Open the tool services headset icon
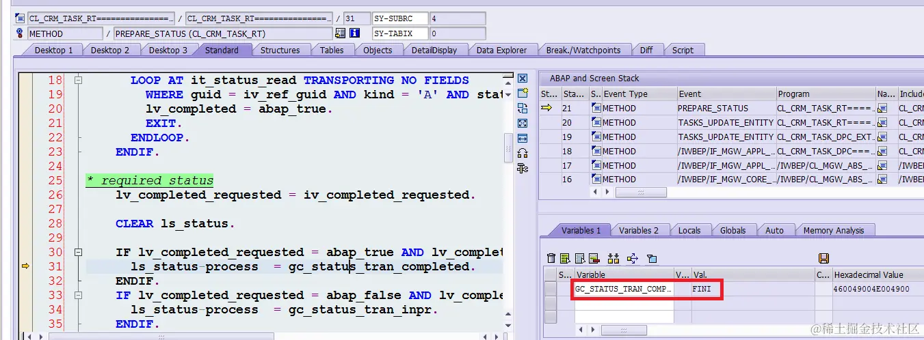 click(523, 153)
